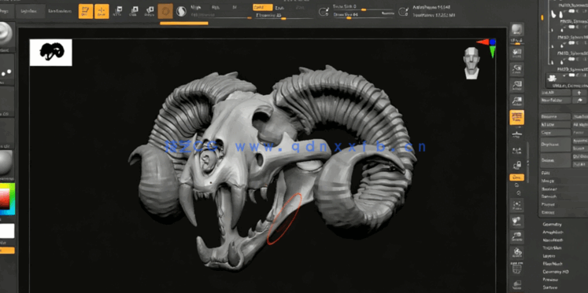Click the Frame icon on right shelf
The image size is (588, 293).
[517, 205]
